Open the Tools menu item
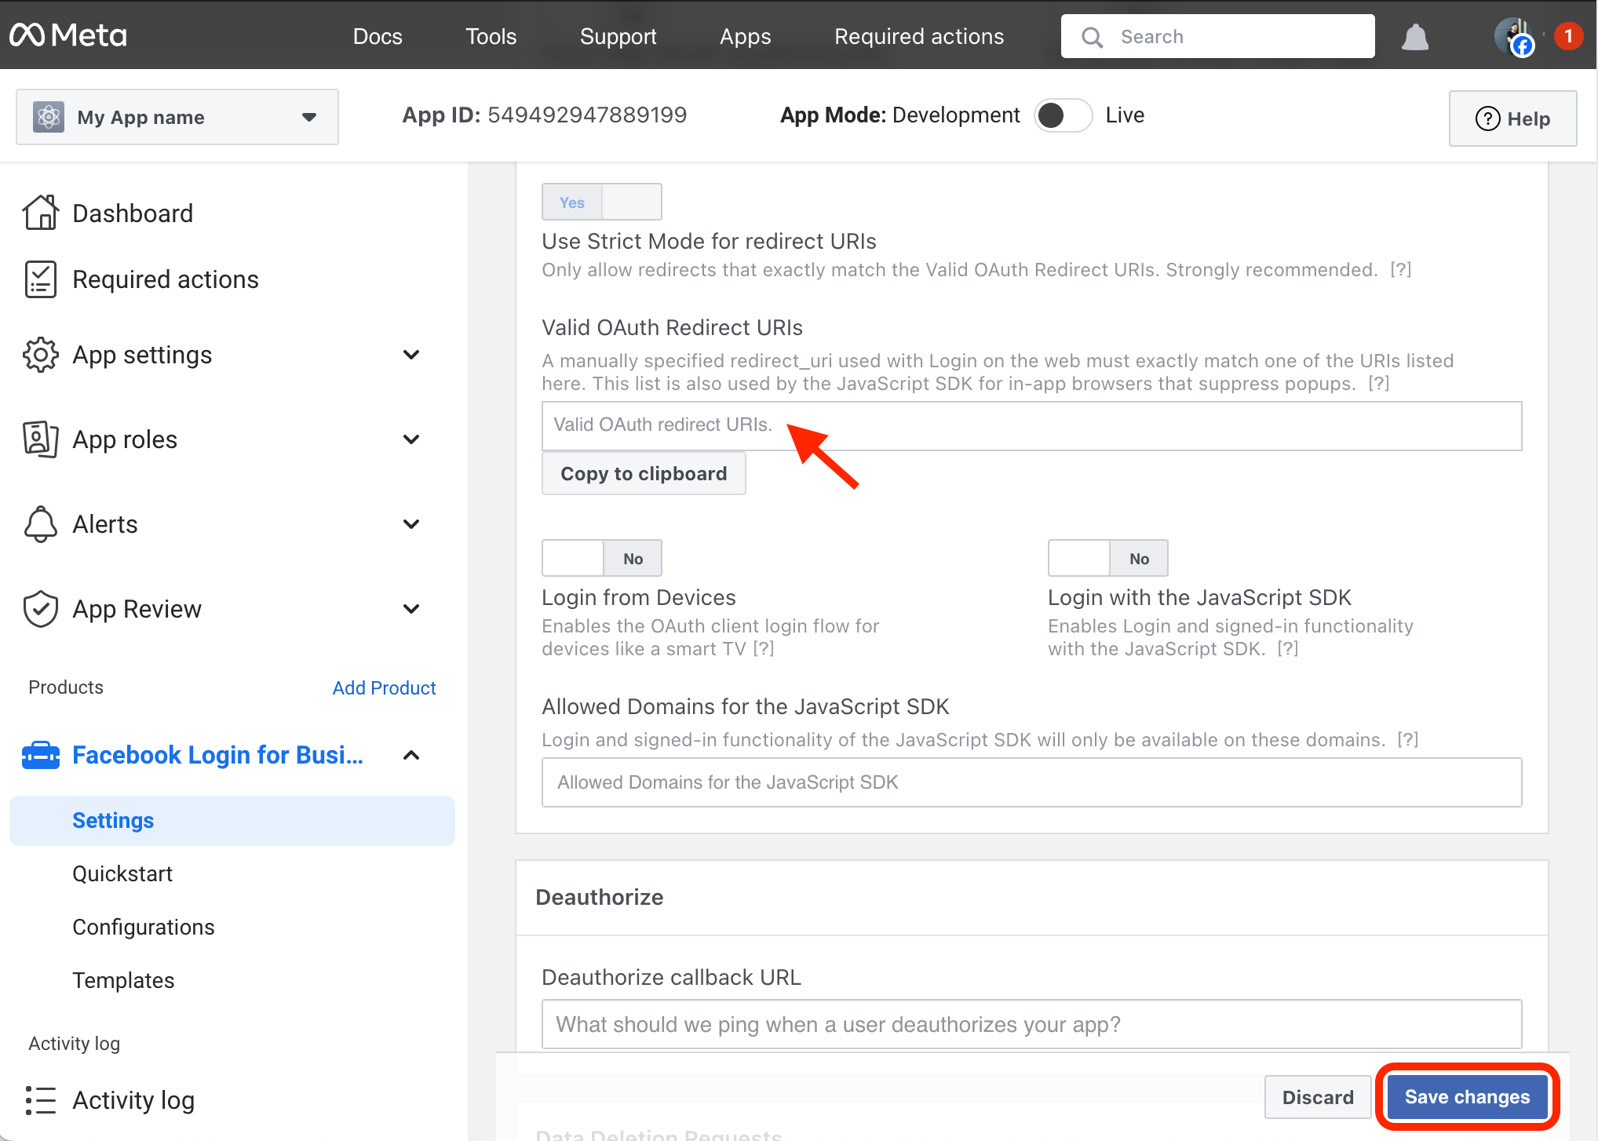Viewport: 1598px width, 1141px height. (x=489, y=36)
